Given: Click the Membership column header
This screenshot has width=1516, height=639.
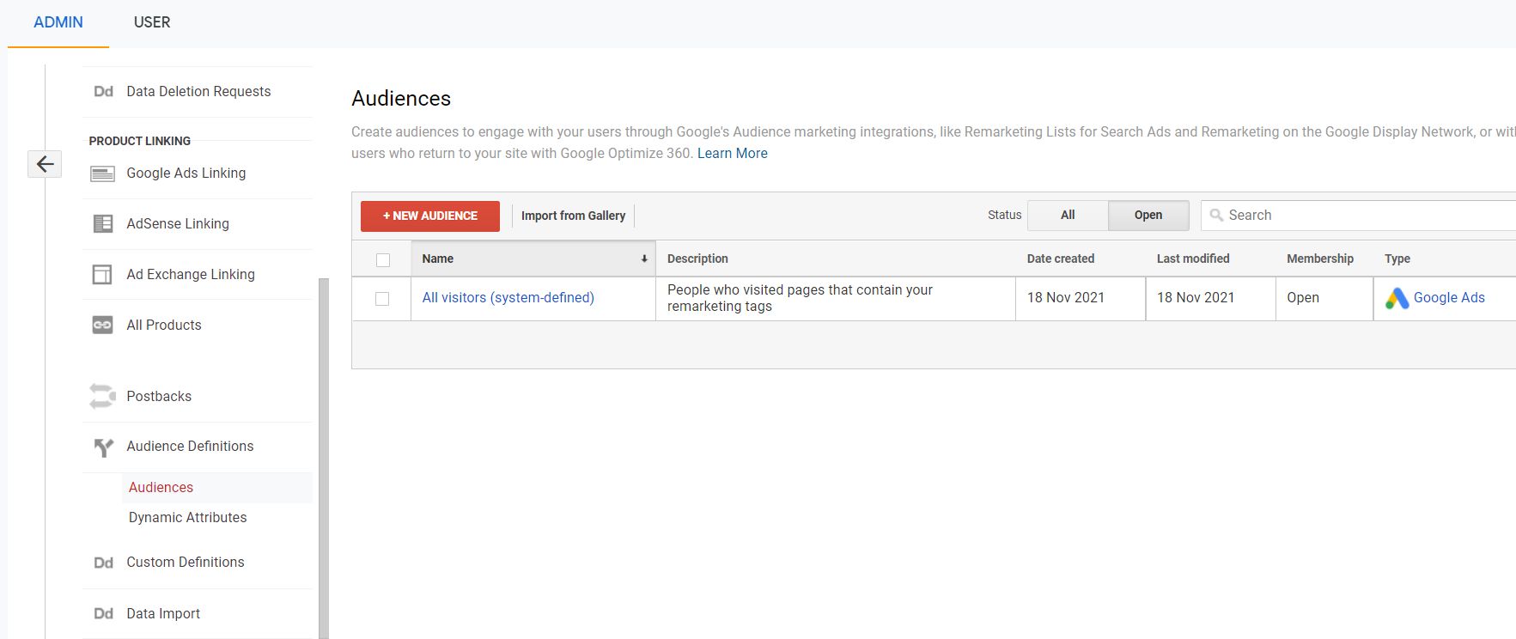Looking at the screenshot, I should click(1320, 259).
